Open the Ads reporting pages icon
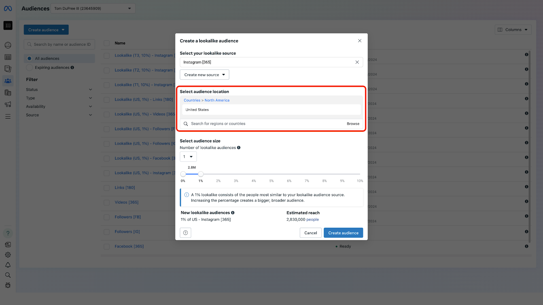This screenshot has width=543, height=305. click(8, 69)
